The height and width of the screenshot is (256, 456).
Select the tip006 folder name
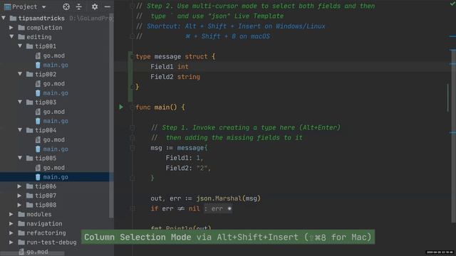pos(46,186)
